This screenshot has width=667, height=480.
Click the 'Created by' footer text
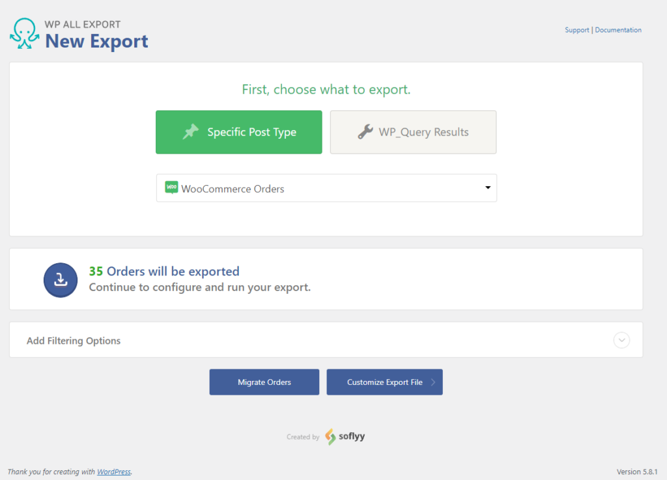point(303,436)
